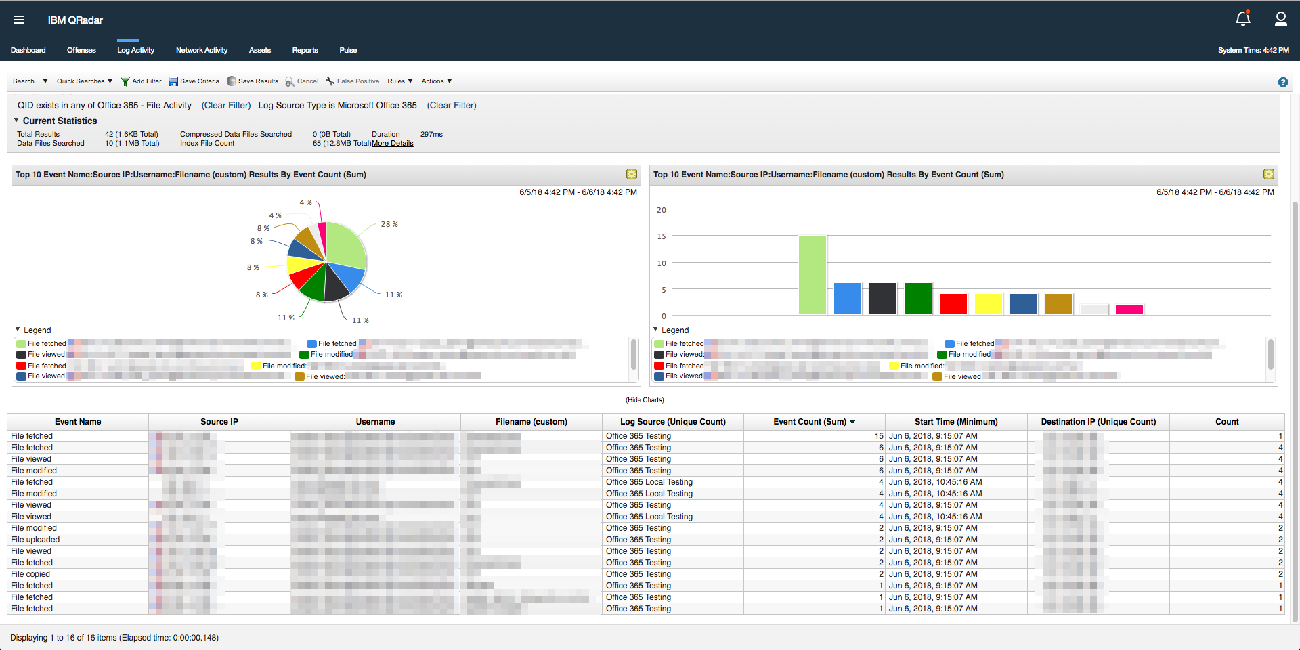Screen dimensions: 1300x650
Task: Click the Count column header
Action: coord(1227,422)
